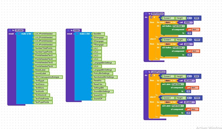Open the NumberTotalPoints component dropdown arrow

[54, 48]
